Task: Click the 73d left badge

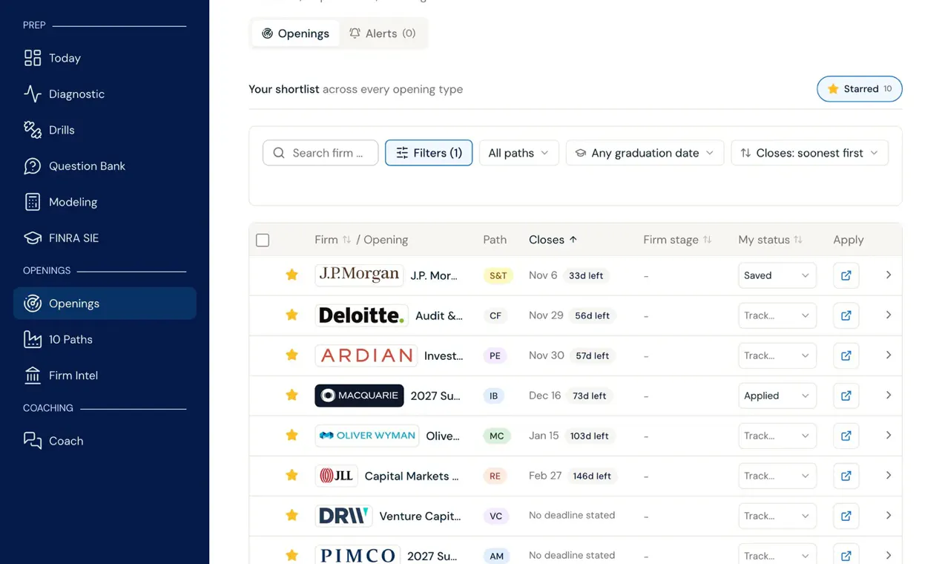Action: 590,396
